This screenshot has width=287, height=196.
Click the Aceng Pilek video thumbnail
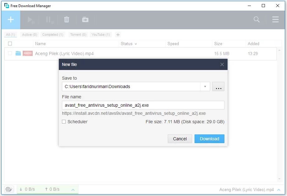click(28, 53)
